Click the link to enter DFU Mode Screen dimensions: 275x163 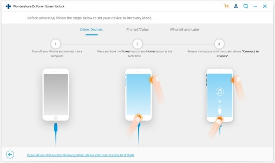pyautogui.click(x=81, y=155)
